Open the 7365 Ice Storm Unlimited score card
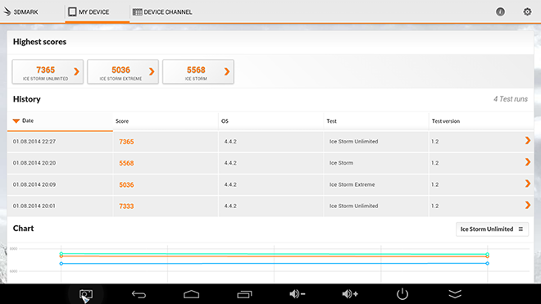The height and width of the screenshot is (304, 541). 48,72
